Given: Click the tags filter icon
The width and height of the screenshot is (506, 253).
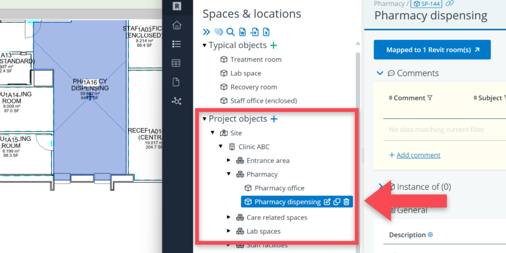Looking at the screenshot, I should 218,32.
